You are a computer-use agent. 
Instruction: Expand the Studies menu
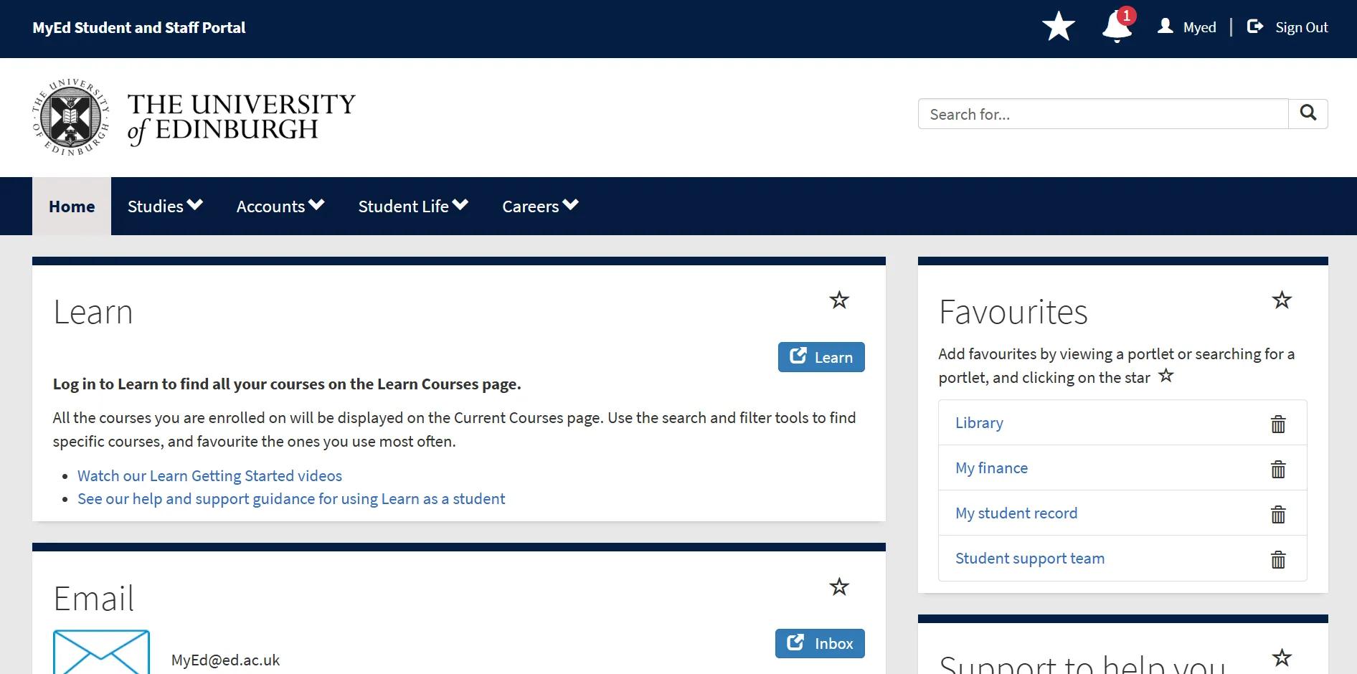click(165, 206)
